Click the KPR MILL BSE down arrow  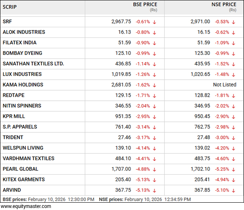click(154, 117)
